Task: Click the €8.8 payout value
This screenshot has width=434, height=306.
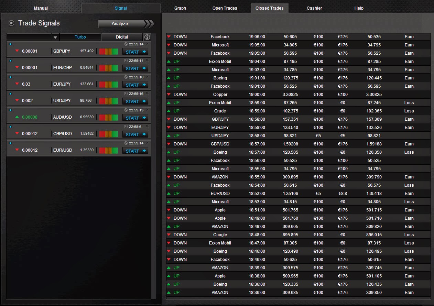Action: (343, 194)
